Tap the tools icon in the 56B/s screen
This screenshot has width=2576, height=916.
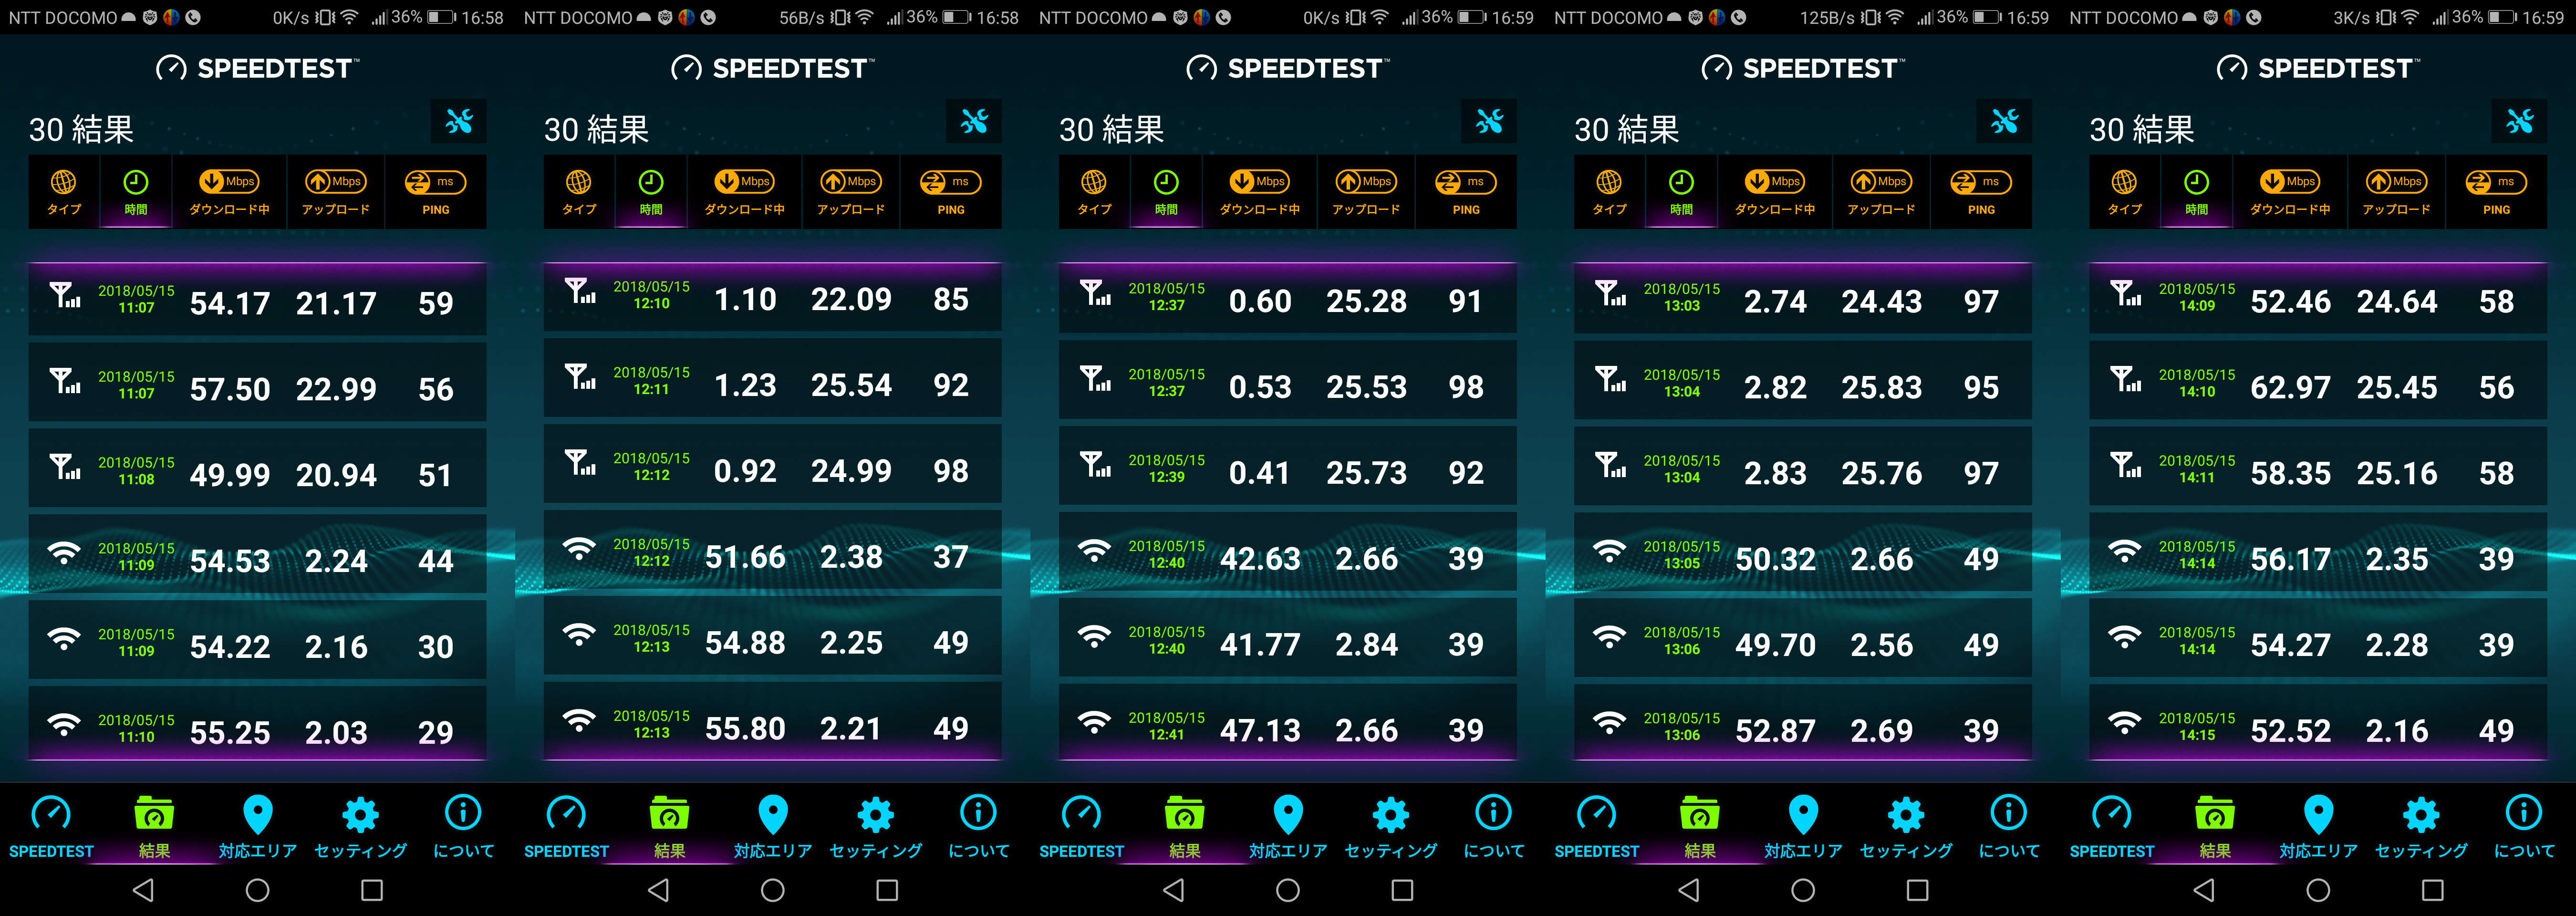(974, 122)
